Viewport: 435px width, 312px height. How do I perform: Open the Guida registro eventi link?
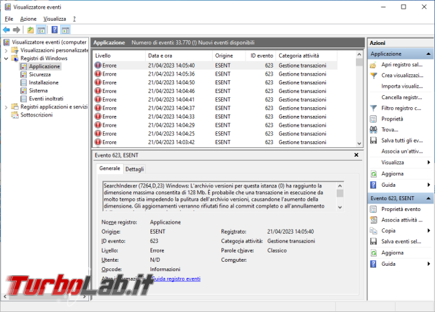[176, 279]
